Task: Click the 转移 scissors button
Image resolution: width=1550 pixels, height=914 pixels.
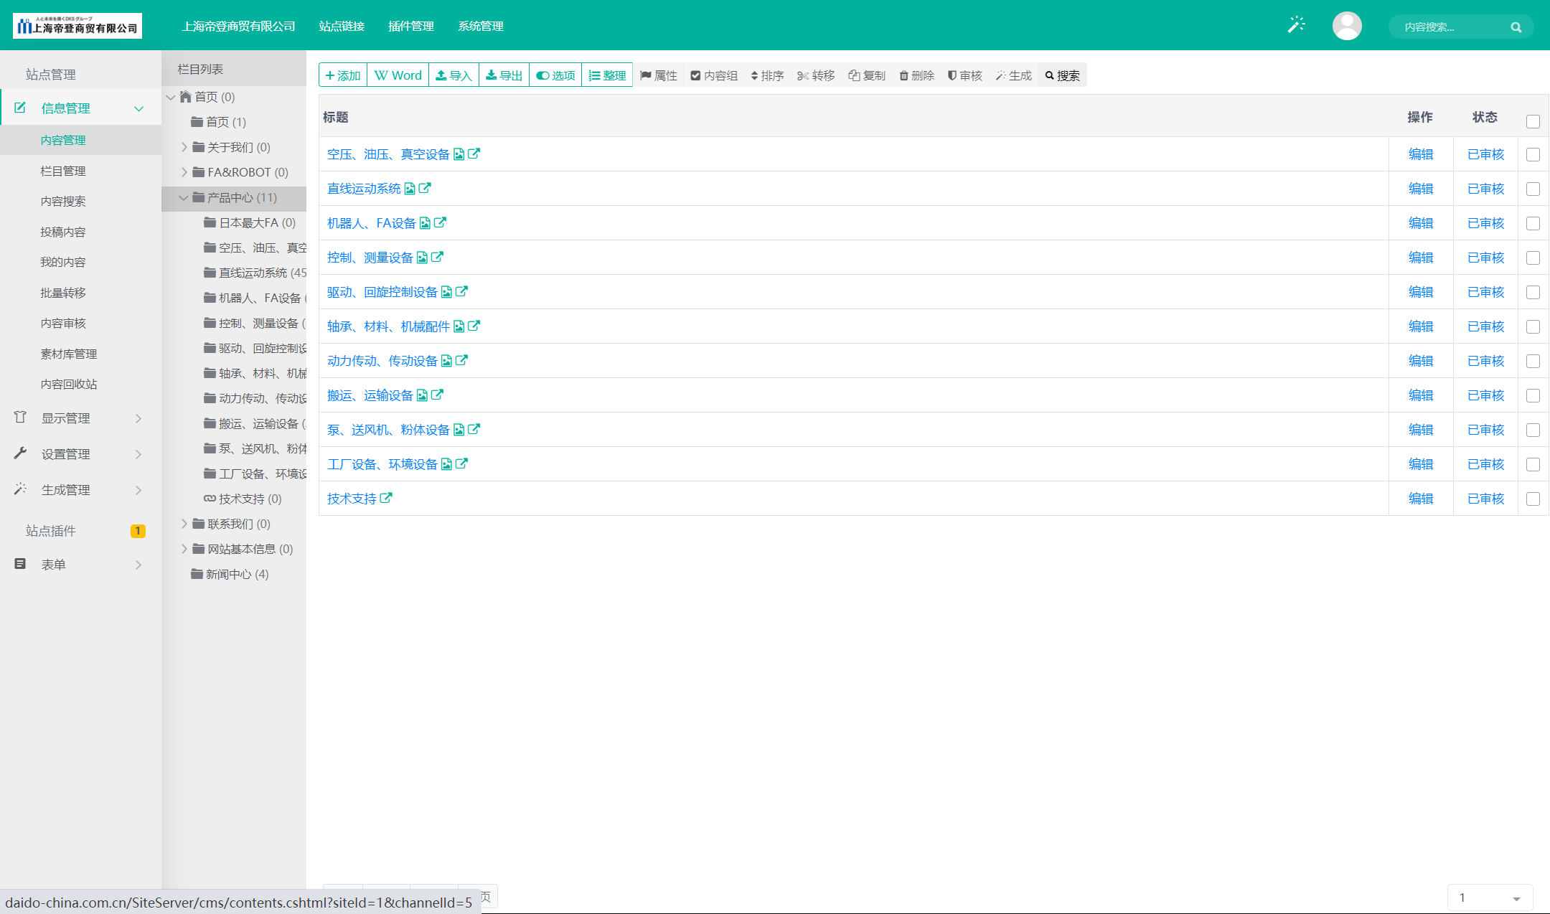Action: coord(816,75)
